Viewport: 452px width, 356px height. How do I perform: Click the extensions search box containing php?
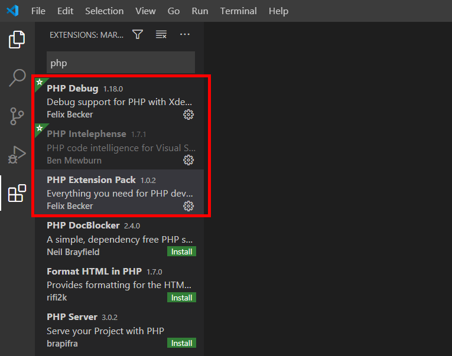click(121, 63)
